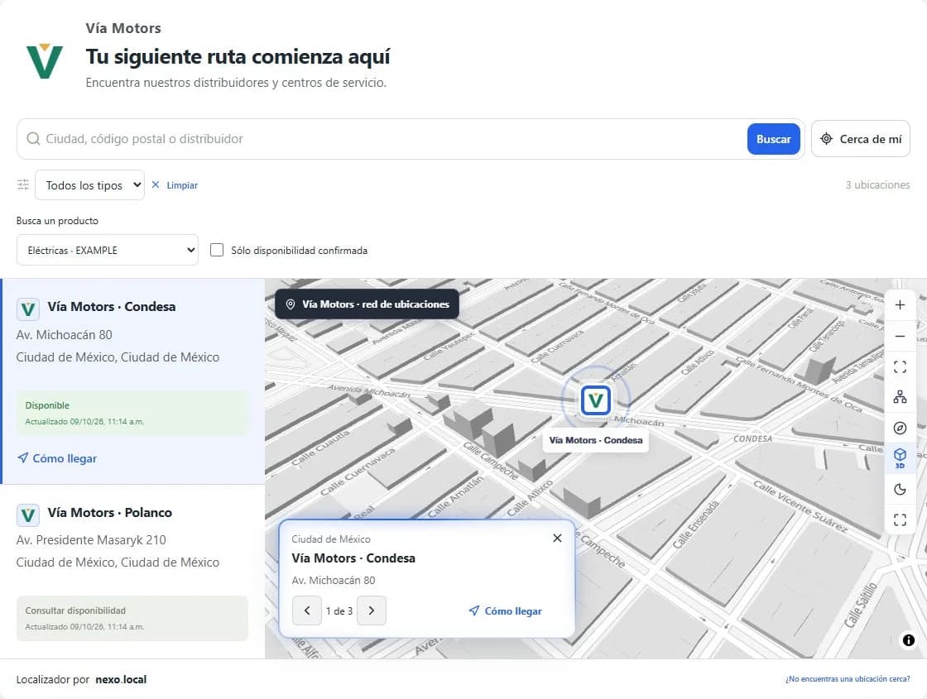Toggle dark mode moon icon
The image size is (927, 699).
coord(900,489)
